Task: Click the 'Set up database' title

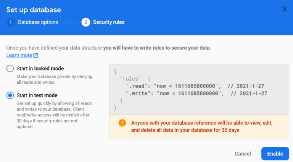Action: tap(34, 10)
